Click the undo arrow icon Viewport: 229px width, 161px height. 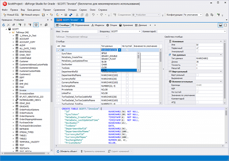tap(93, 15)
